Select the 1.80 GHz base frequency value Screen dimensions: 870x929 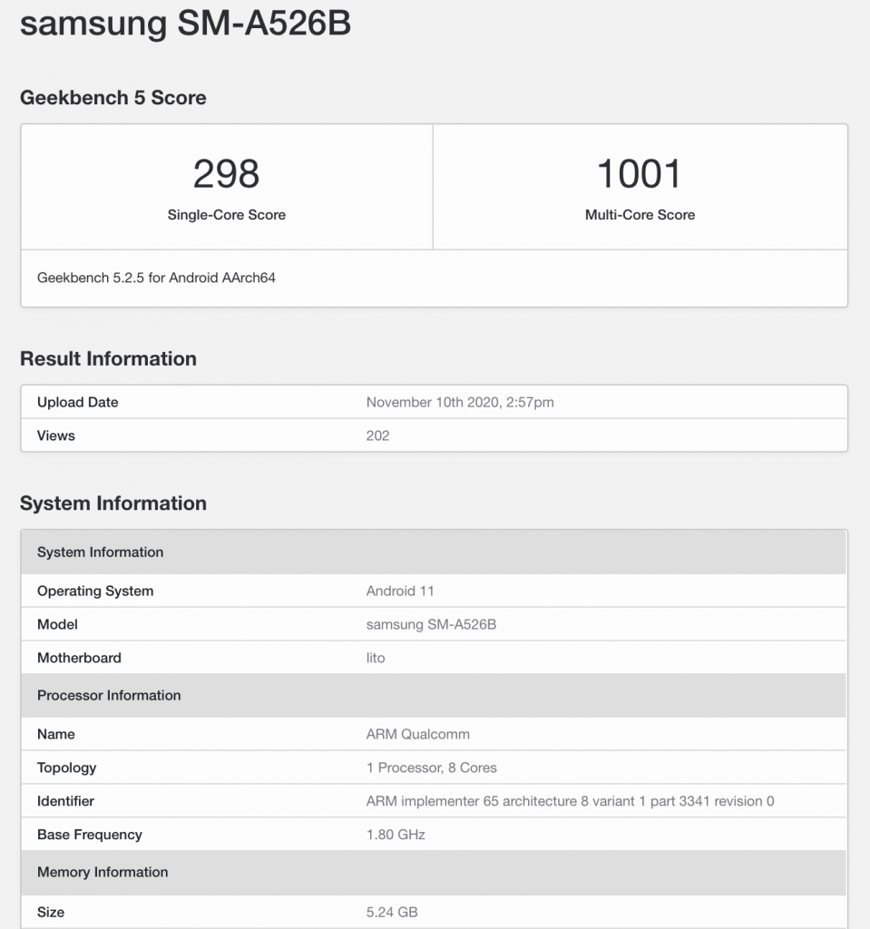pyautogui.click(x=396, y=835)
